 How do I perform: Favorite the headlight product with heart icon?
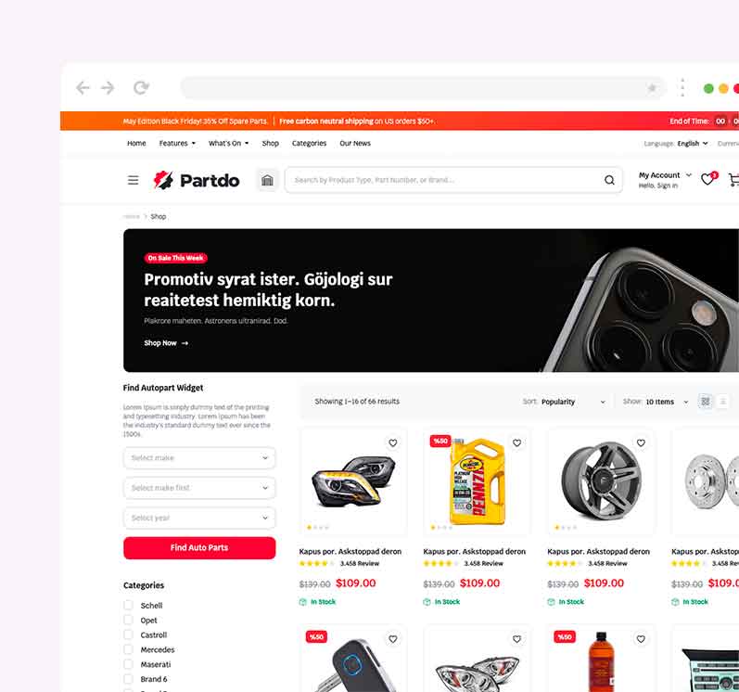pos(392,442)
